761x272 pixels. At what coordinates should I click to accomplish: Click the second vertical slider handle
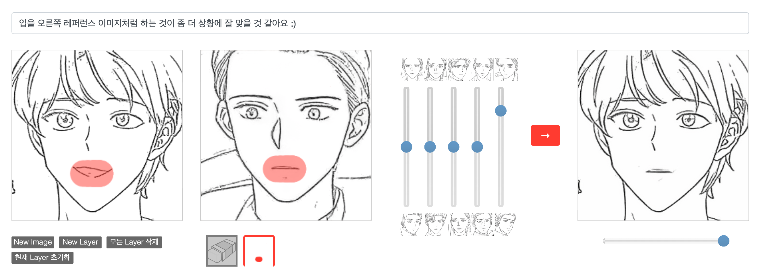(x=430, y=147)
